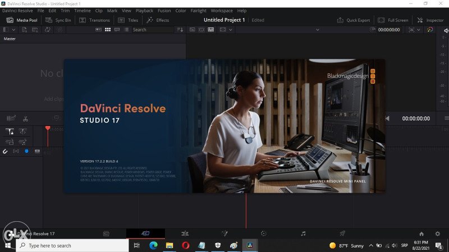
Task: Select Source Clip viewer mode
Action: [x=192, y=30]
